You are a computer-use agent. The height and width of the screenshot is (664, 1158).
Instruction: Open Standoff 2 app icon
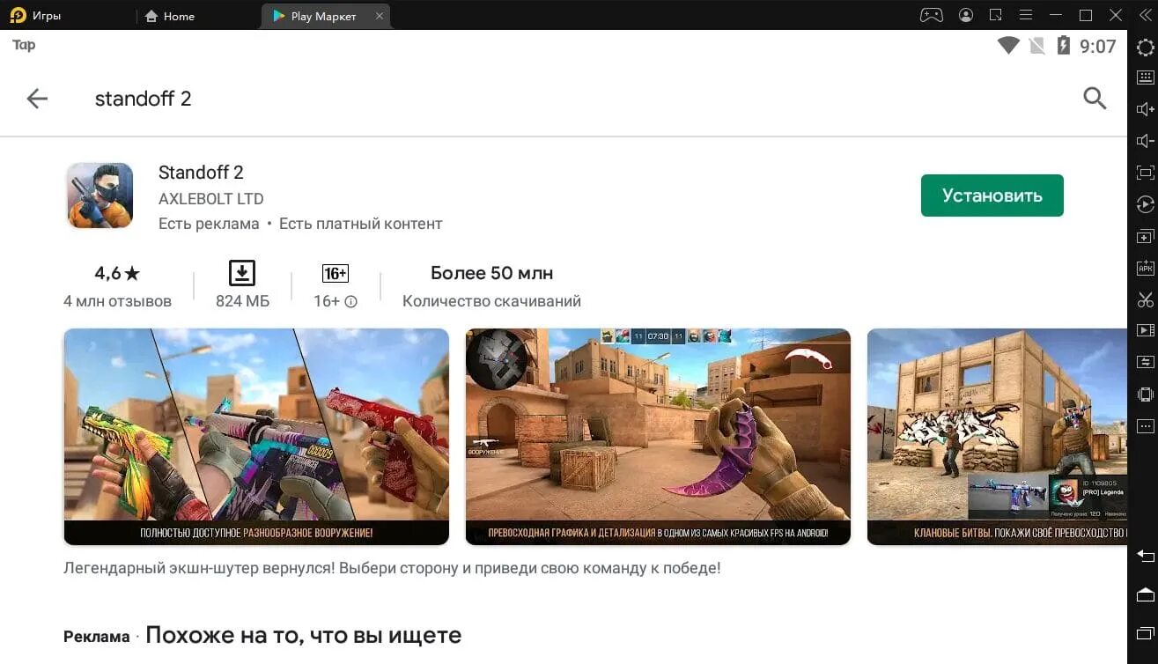tap(100, 196)
